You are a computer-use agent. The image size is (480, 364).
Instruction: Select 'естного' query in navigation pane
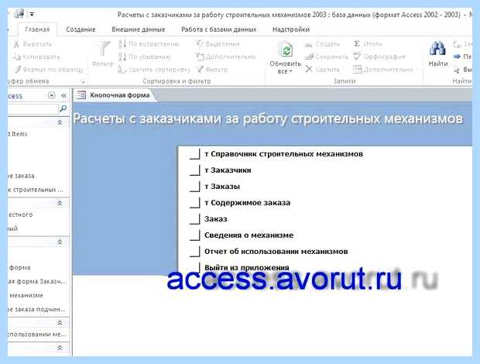[20, 215]
